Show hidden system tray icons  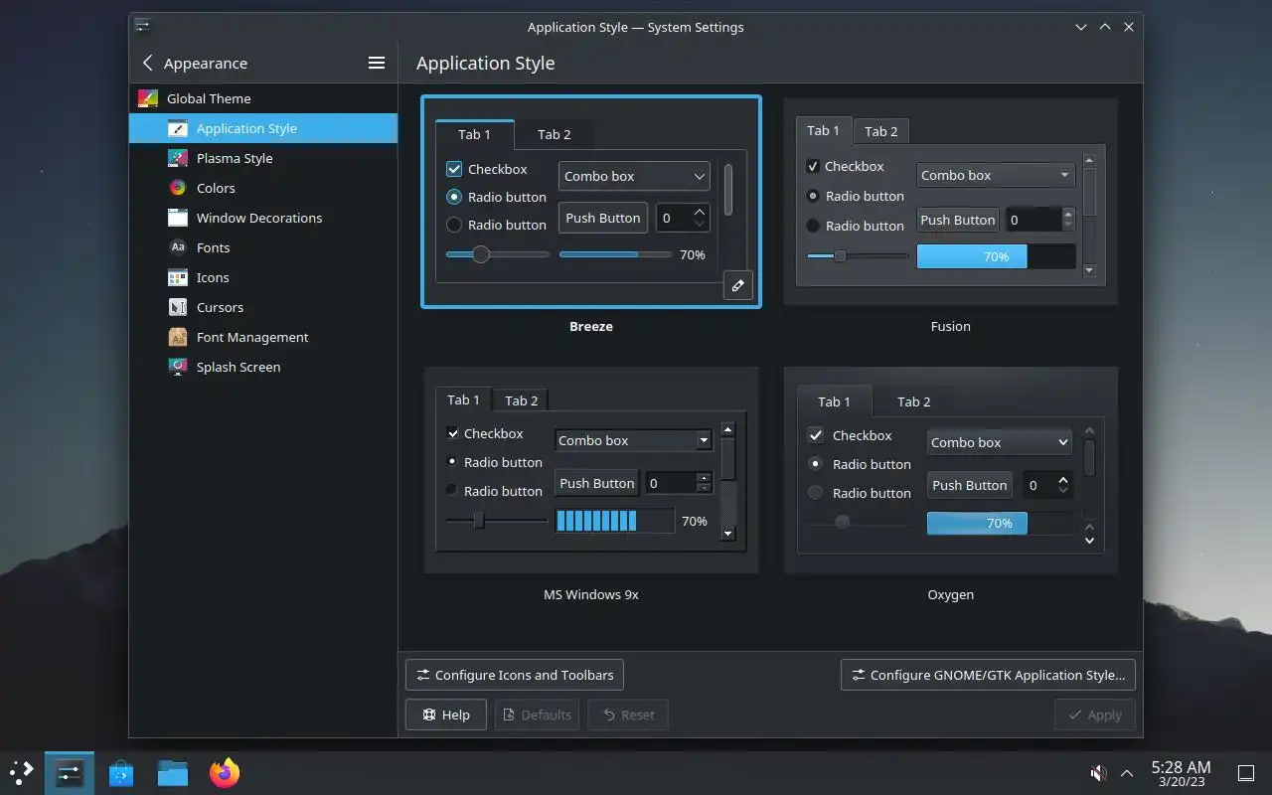(x=1127, y=772)
